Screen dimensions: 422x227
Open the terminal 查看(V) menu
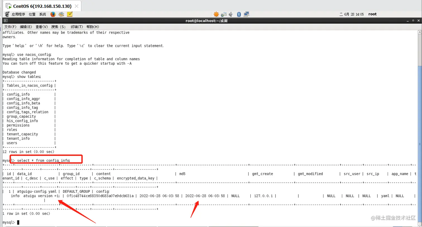click(42, 27)
